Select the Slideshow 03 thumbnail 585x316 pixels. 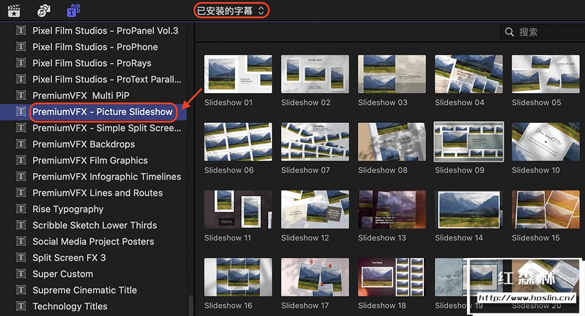click(x=391, y=74)
